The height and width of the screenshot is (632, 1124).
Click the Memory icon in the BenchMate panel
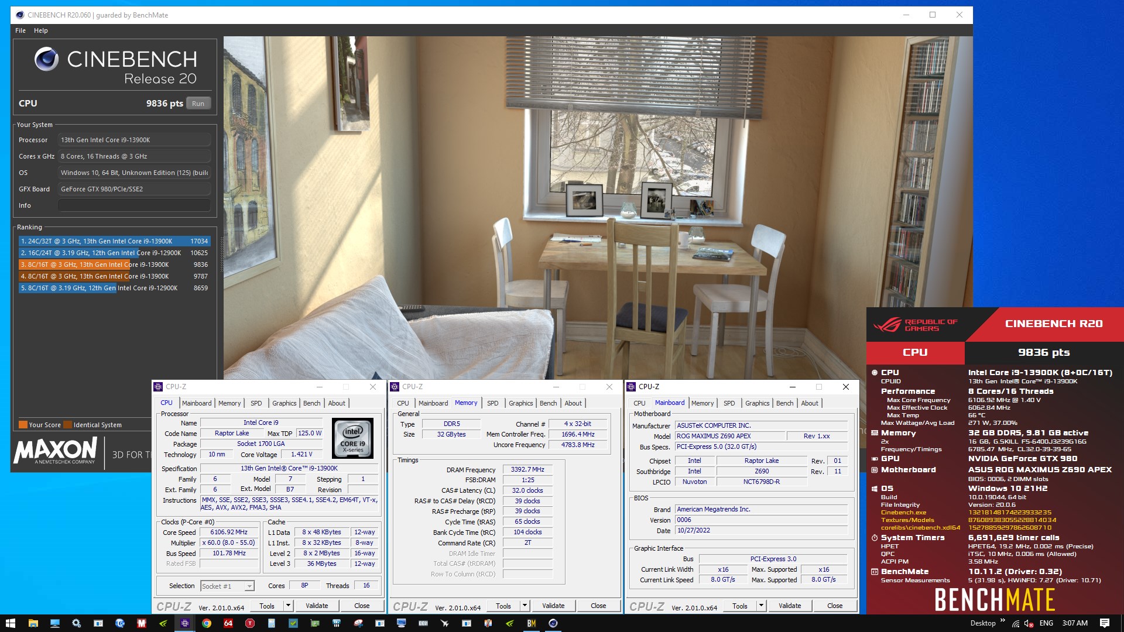click(875, 433)
